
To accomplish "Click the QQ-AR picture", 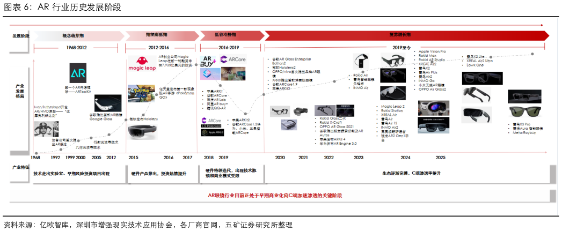I will [233, 73].
